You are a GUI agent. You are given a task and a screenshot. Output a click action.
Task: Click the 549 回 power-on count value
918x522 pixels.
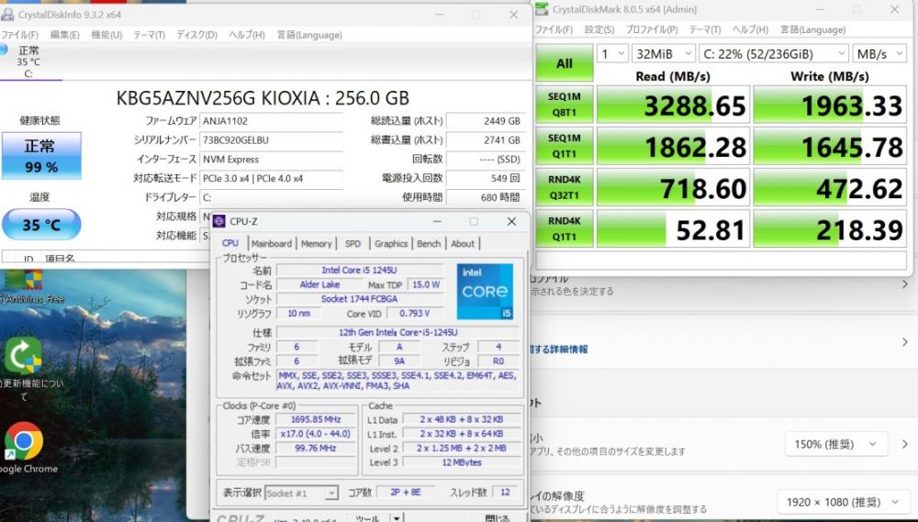485,179
